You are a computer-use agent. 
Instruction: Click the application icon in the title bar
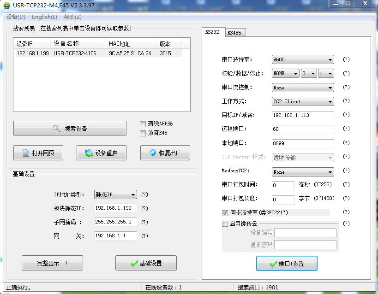(7, 5)
